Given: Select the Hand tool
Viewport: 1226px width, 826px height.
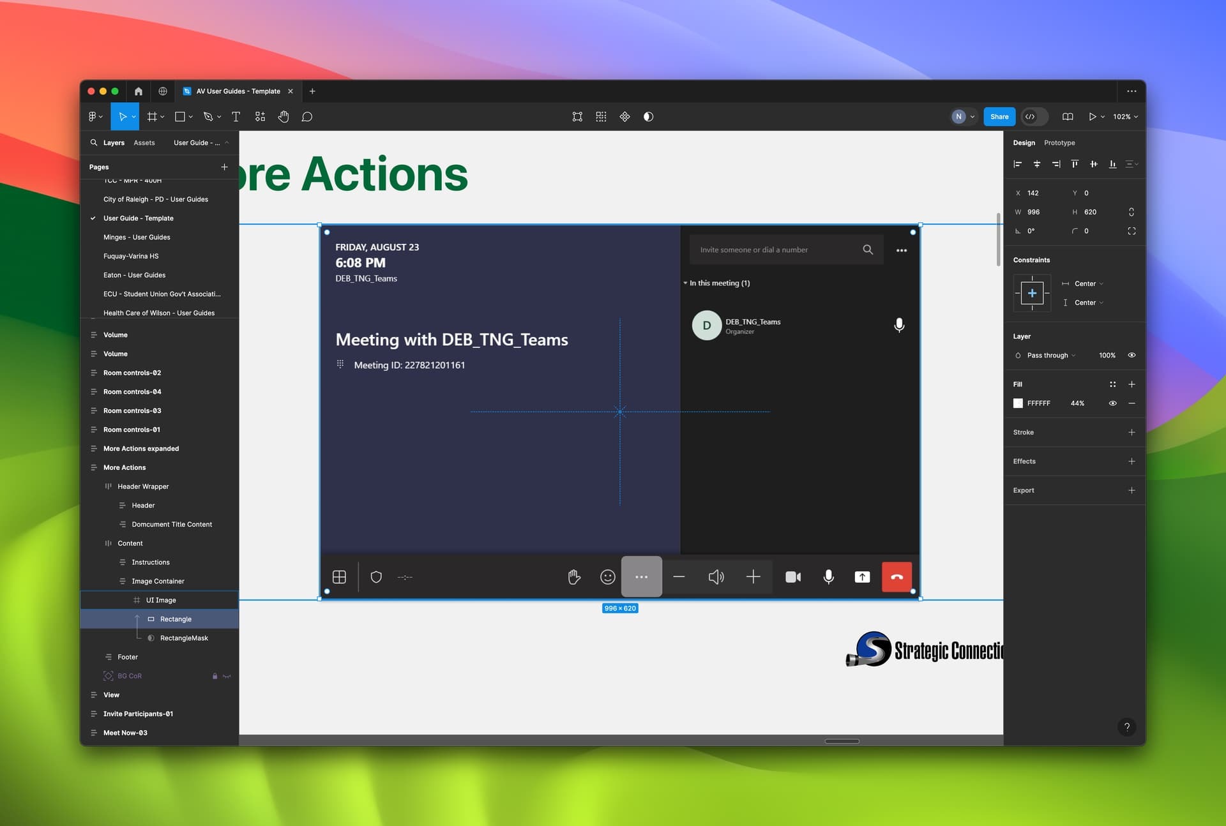Looking at the screenshot, I should (284, 117).
